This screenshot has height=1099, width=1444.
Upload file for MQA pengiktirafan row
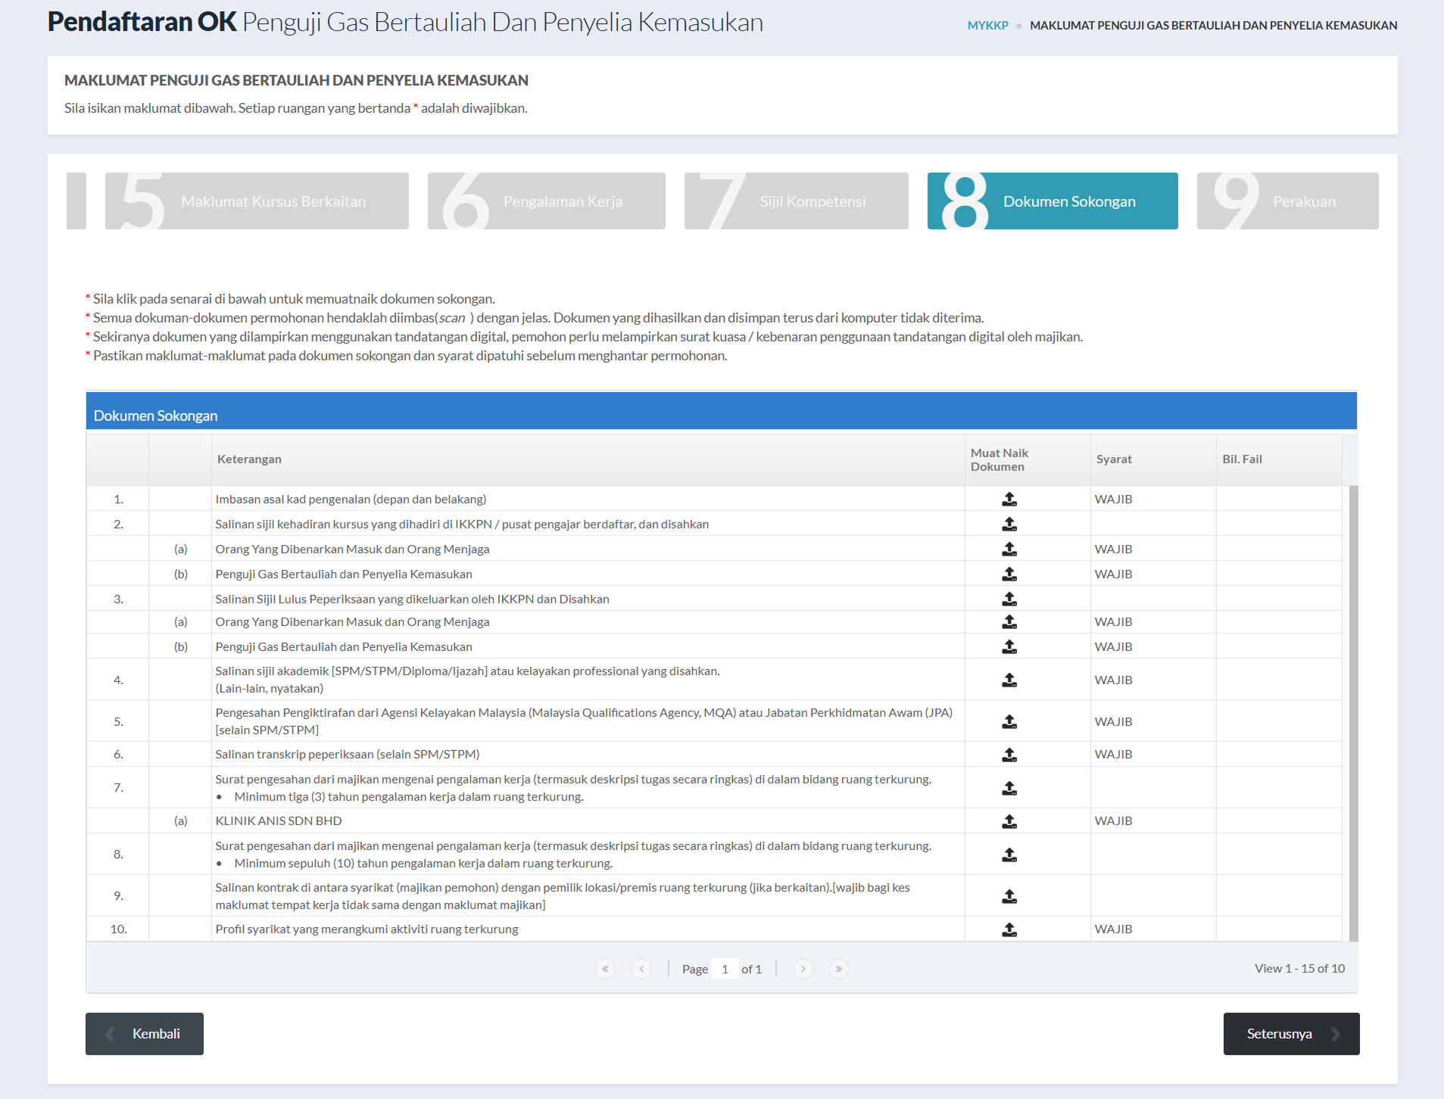tap(1009, 721)
